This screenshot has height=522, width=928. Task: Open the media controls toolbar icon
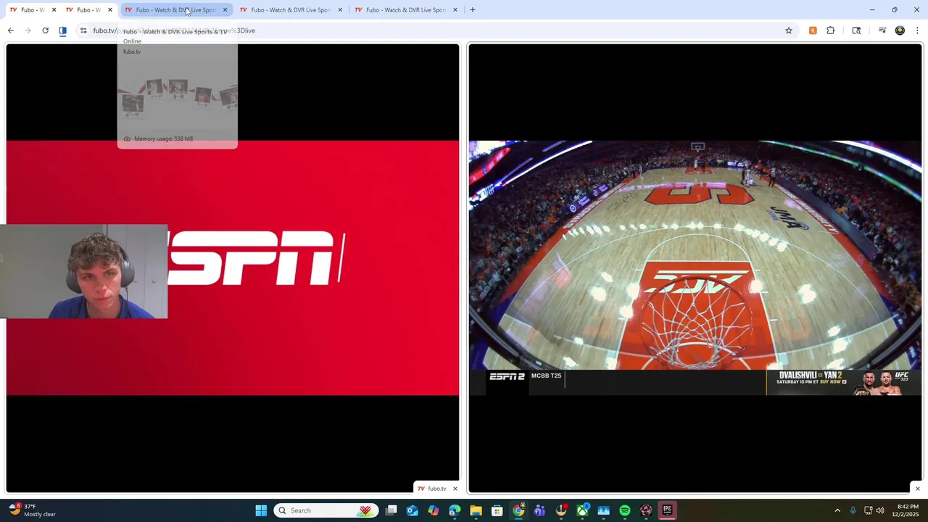click(x=882, y=30)
